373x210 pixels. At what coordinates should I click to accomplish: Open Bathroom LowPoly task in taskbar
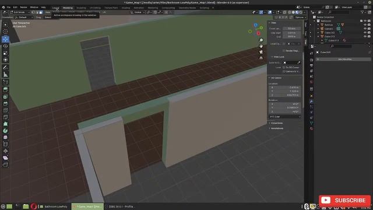[x=54, y=206]
